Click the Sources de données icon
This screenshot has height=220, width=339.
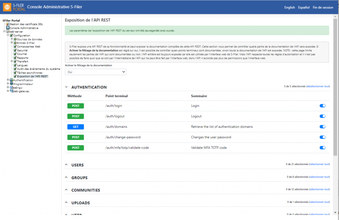15,39
